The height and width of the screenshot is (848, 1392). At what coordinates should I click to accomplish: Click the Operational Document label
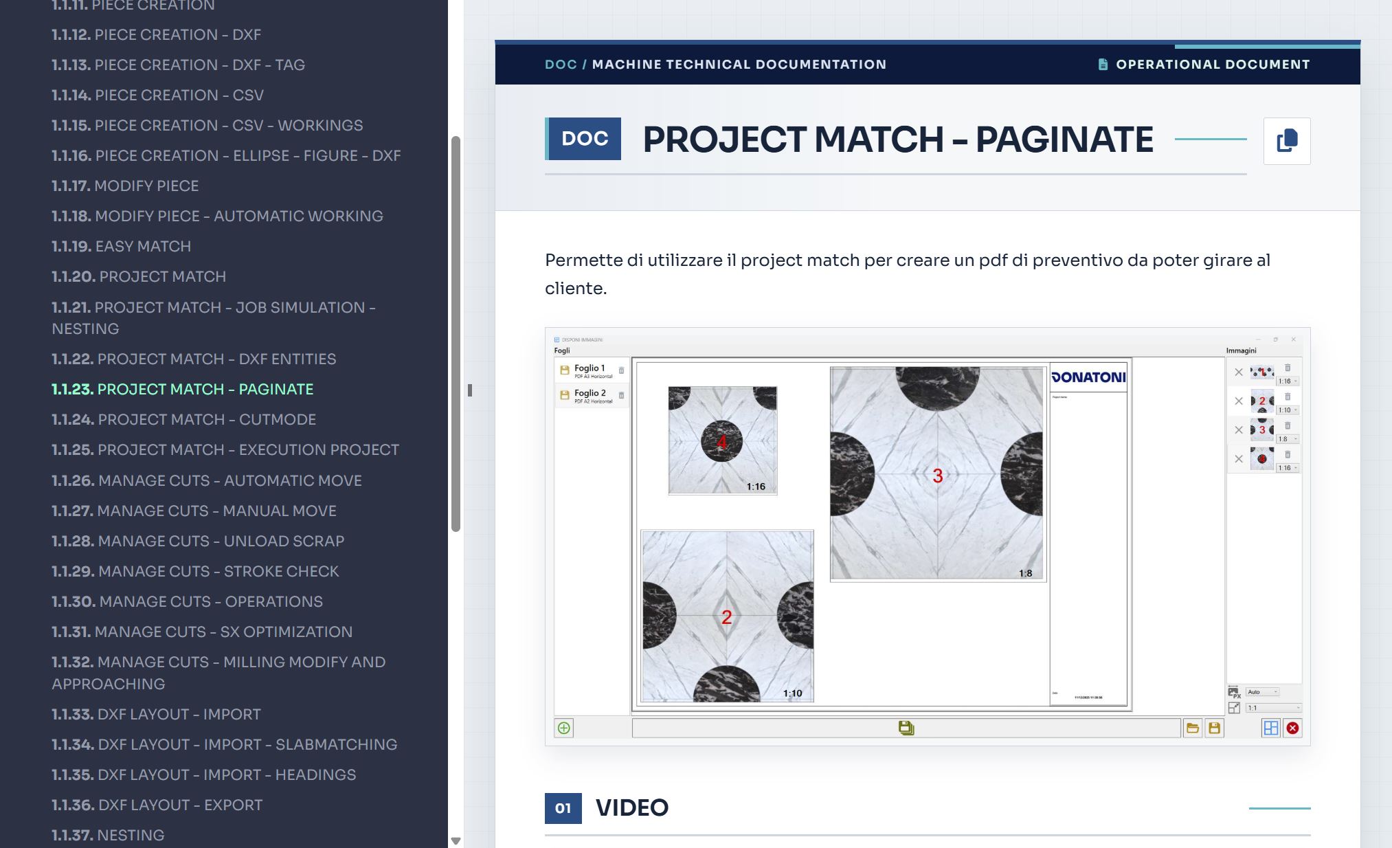point(1213,65)
